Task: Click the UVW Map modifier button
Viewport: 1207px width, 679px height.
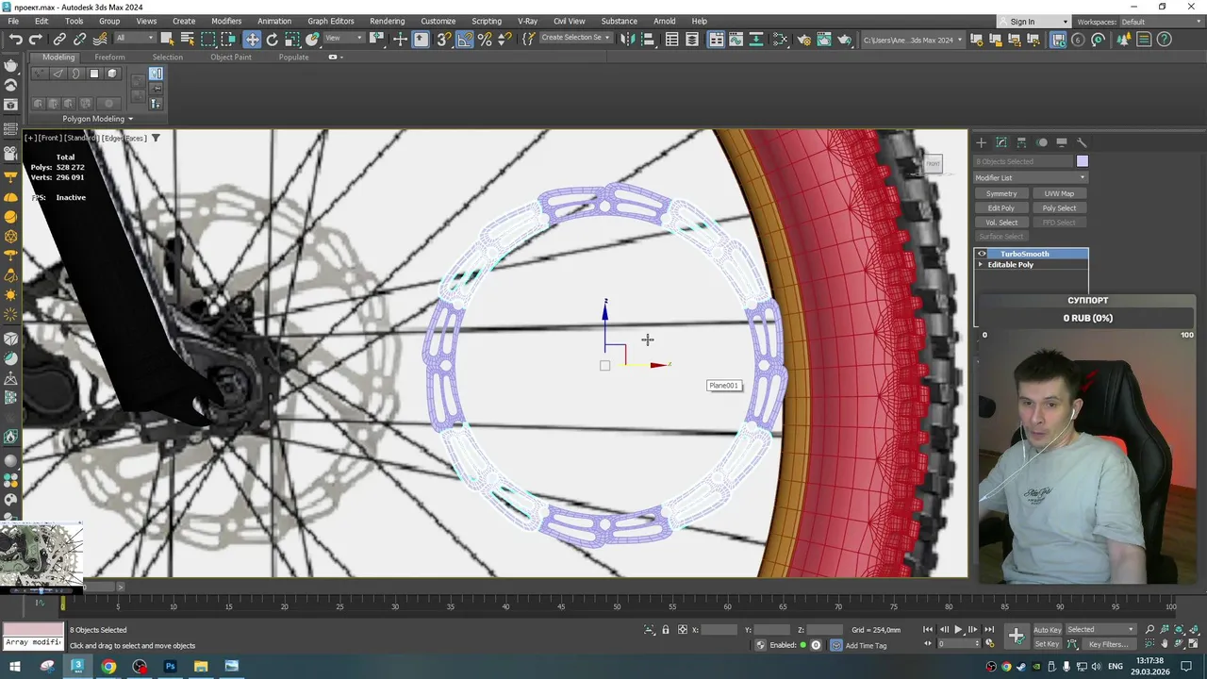Action: point(1059,193)
